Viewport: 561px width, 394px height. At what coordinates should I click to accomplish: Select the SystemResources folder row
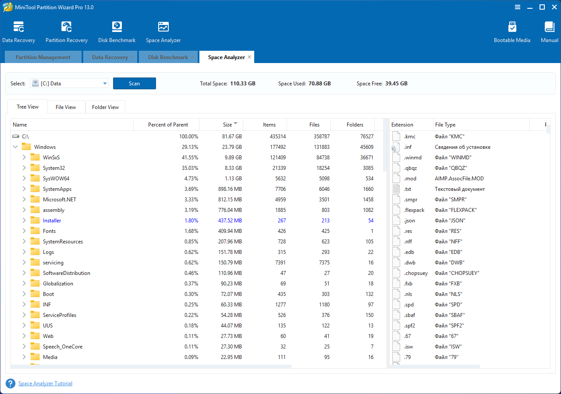click(196, 242)
